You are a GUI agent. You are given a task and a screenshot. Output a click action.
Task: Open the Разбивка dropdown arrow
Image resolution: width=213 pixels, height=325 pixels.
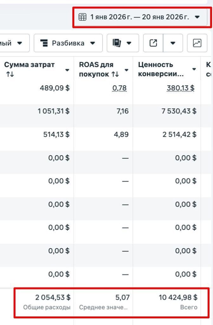[92, 43]
